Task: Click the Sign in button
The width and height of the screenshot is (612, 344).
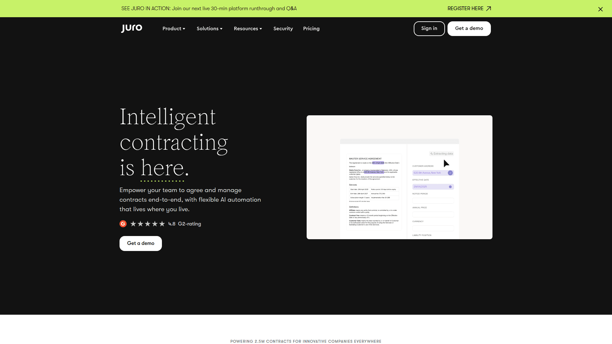Action: pos(429,29)
